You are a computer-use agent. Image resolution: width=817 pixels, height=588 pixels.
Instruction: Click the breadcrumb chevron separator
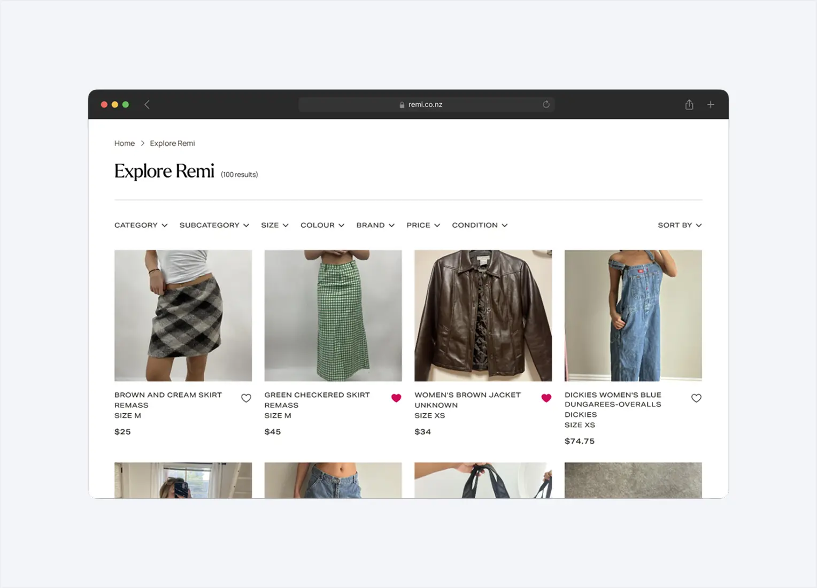pos(143,143)
